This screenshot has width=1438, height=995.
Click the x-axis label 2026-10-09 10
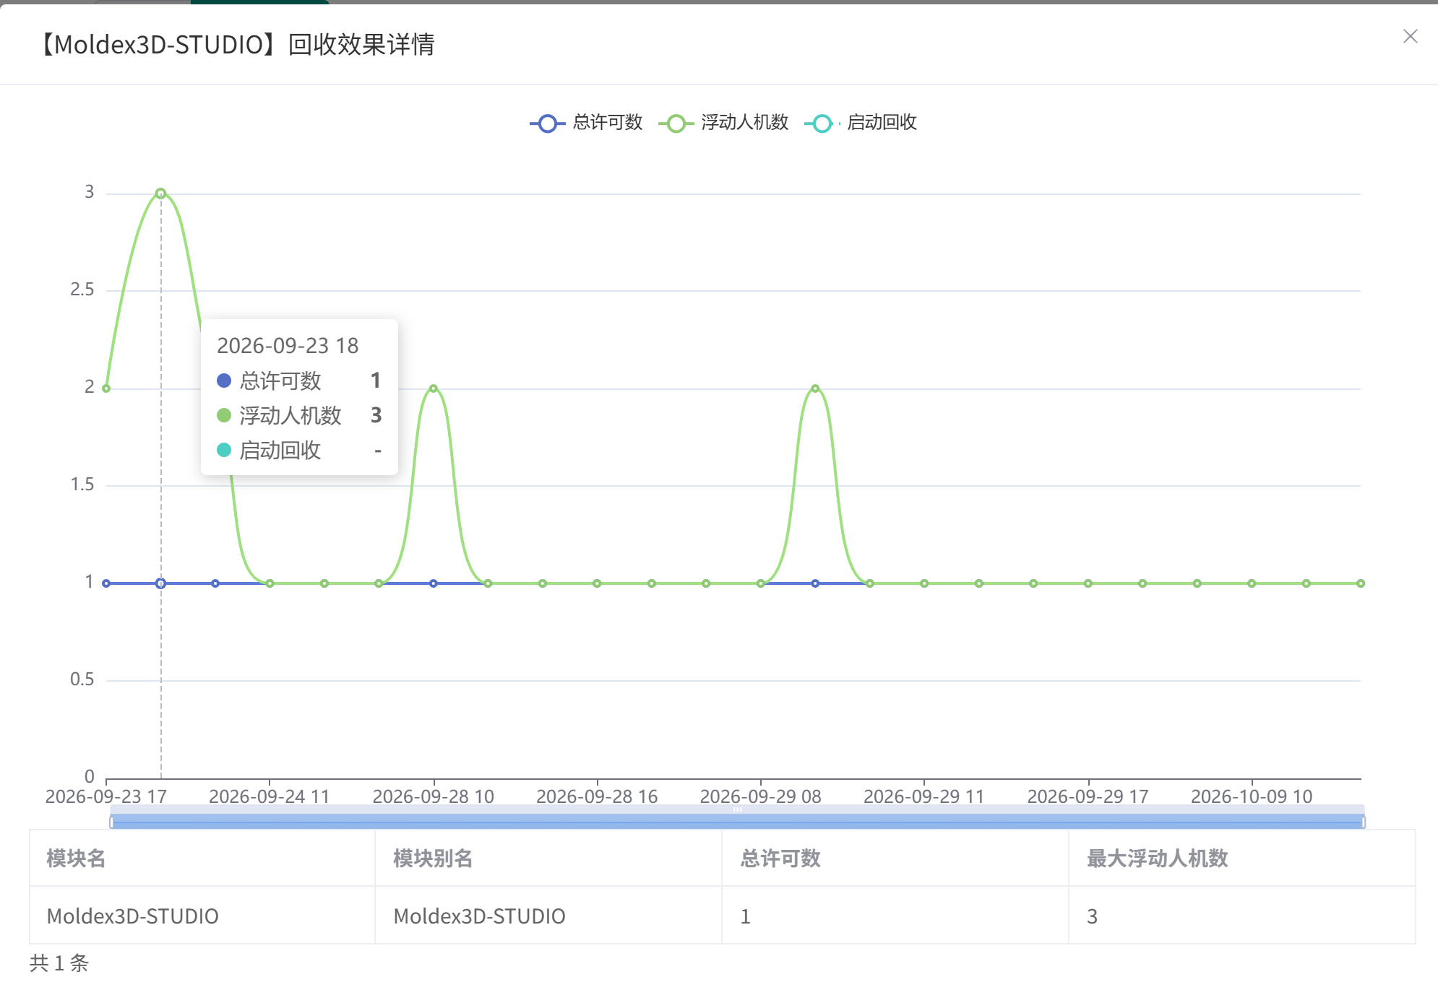(x=1252, y=796)
